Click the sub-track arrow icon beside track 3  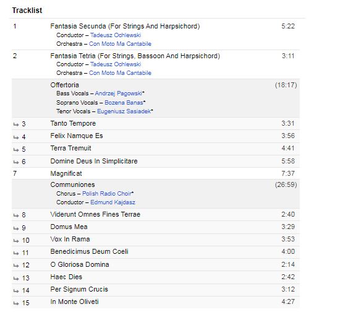[16, 124]
